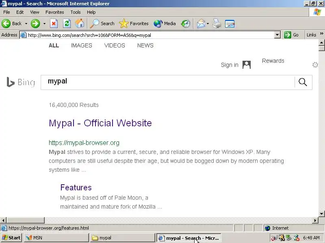
Task: Refresh the page with the Refresh icon
Action: (x=67, y=23)
